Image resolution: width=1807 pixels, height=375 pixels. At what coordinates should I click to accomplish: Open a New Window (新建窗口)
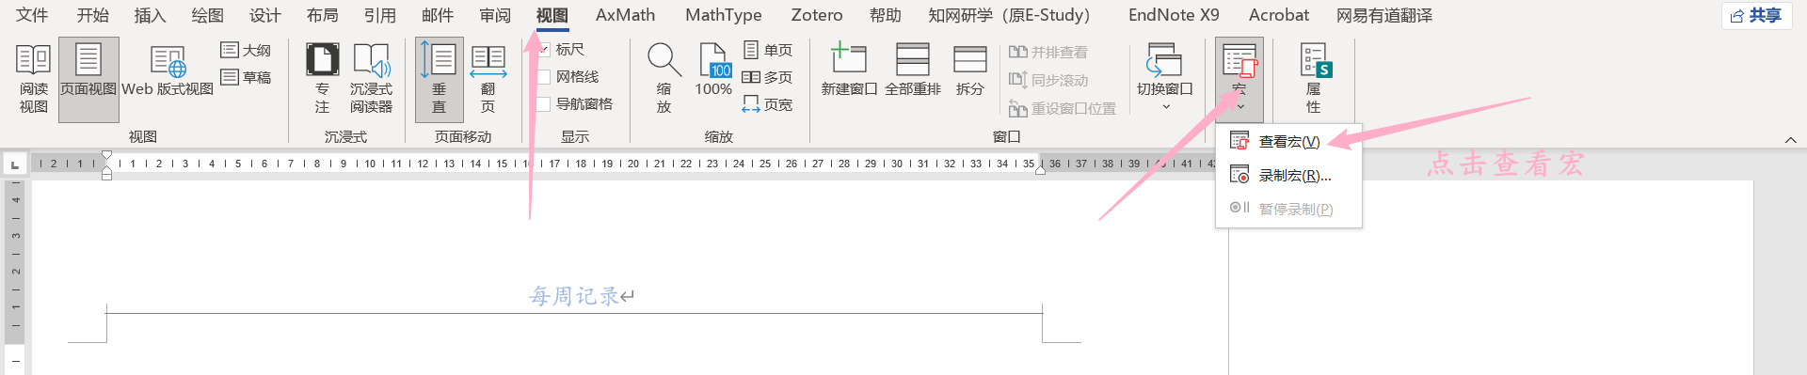point(849,70)
